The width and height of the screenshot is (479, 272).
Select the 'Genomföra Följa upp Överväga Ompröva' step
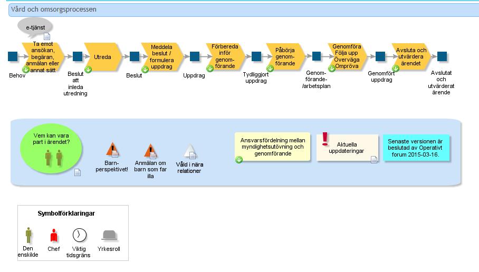347,56
